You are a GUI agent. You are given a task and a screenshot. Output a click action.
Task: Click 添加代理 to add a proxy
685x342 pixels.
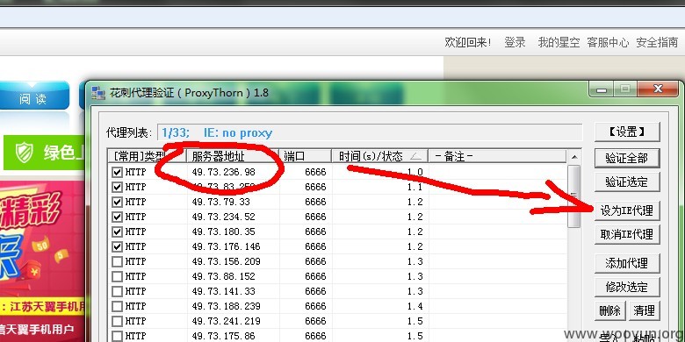[627, 263]
